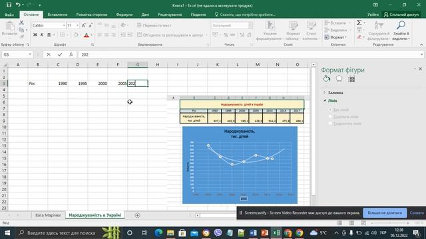The height and width of the screenshot is (239, 426).
Task: Toggle underline formatting button
Action: click(x=49, y=35)
